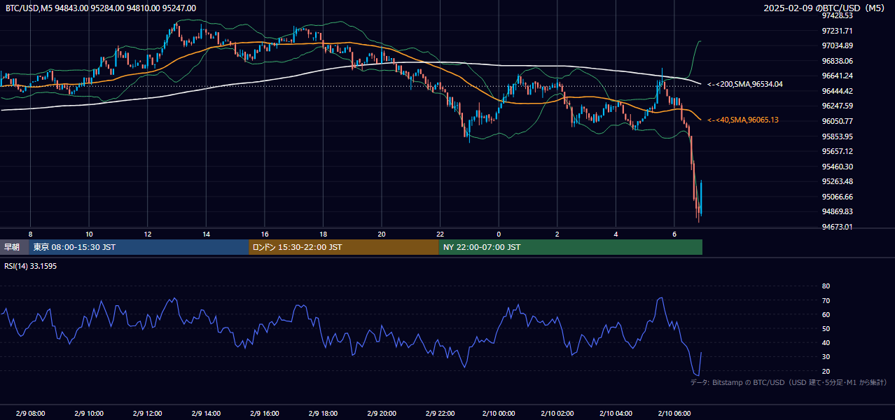Click price axis value 94673.01

point(837,227)
